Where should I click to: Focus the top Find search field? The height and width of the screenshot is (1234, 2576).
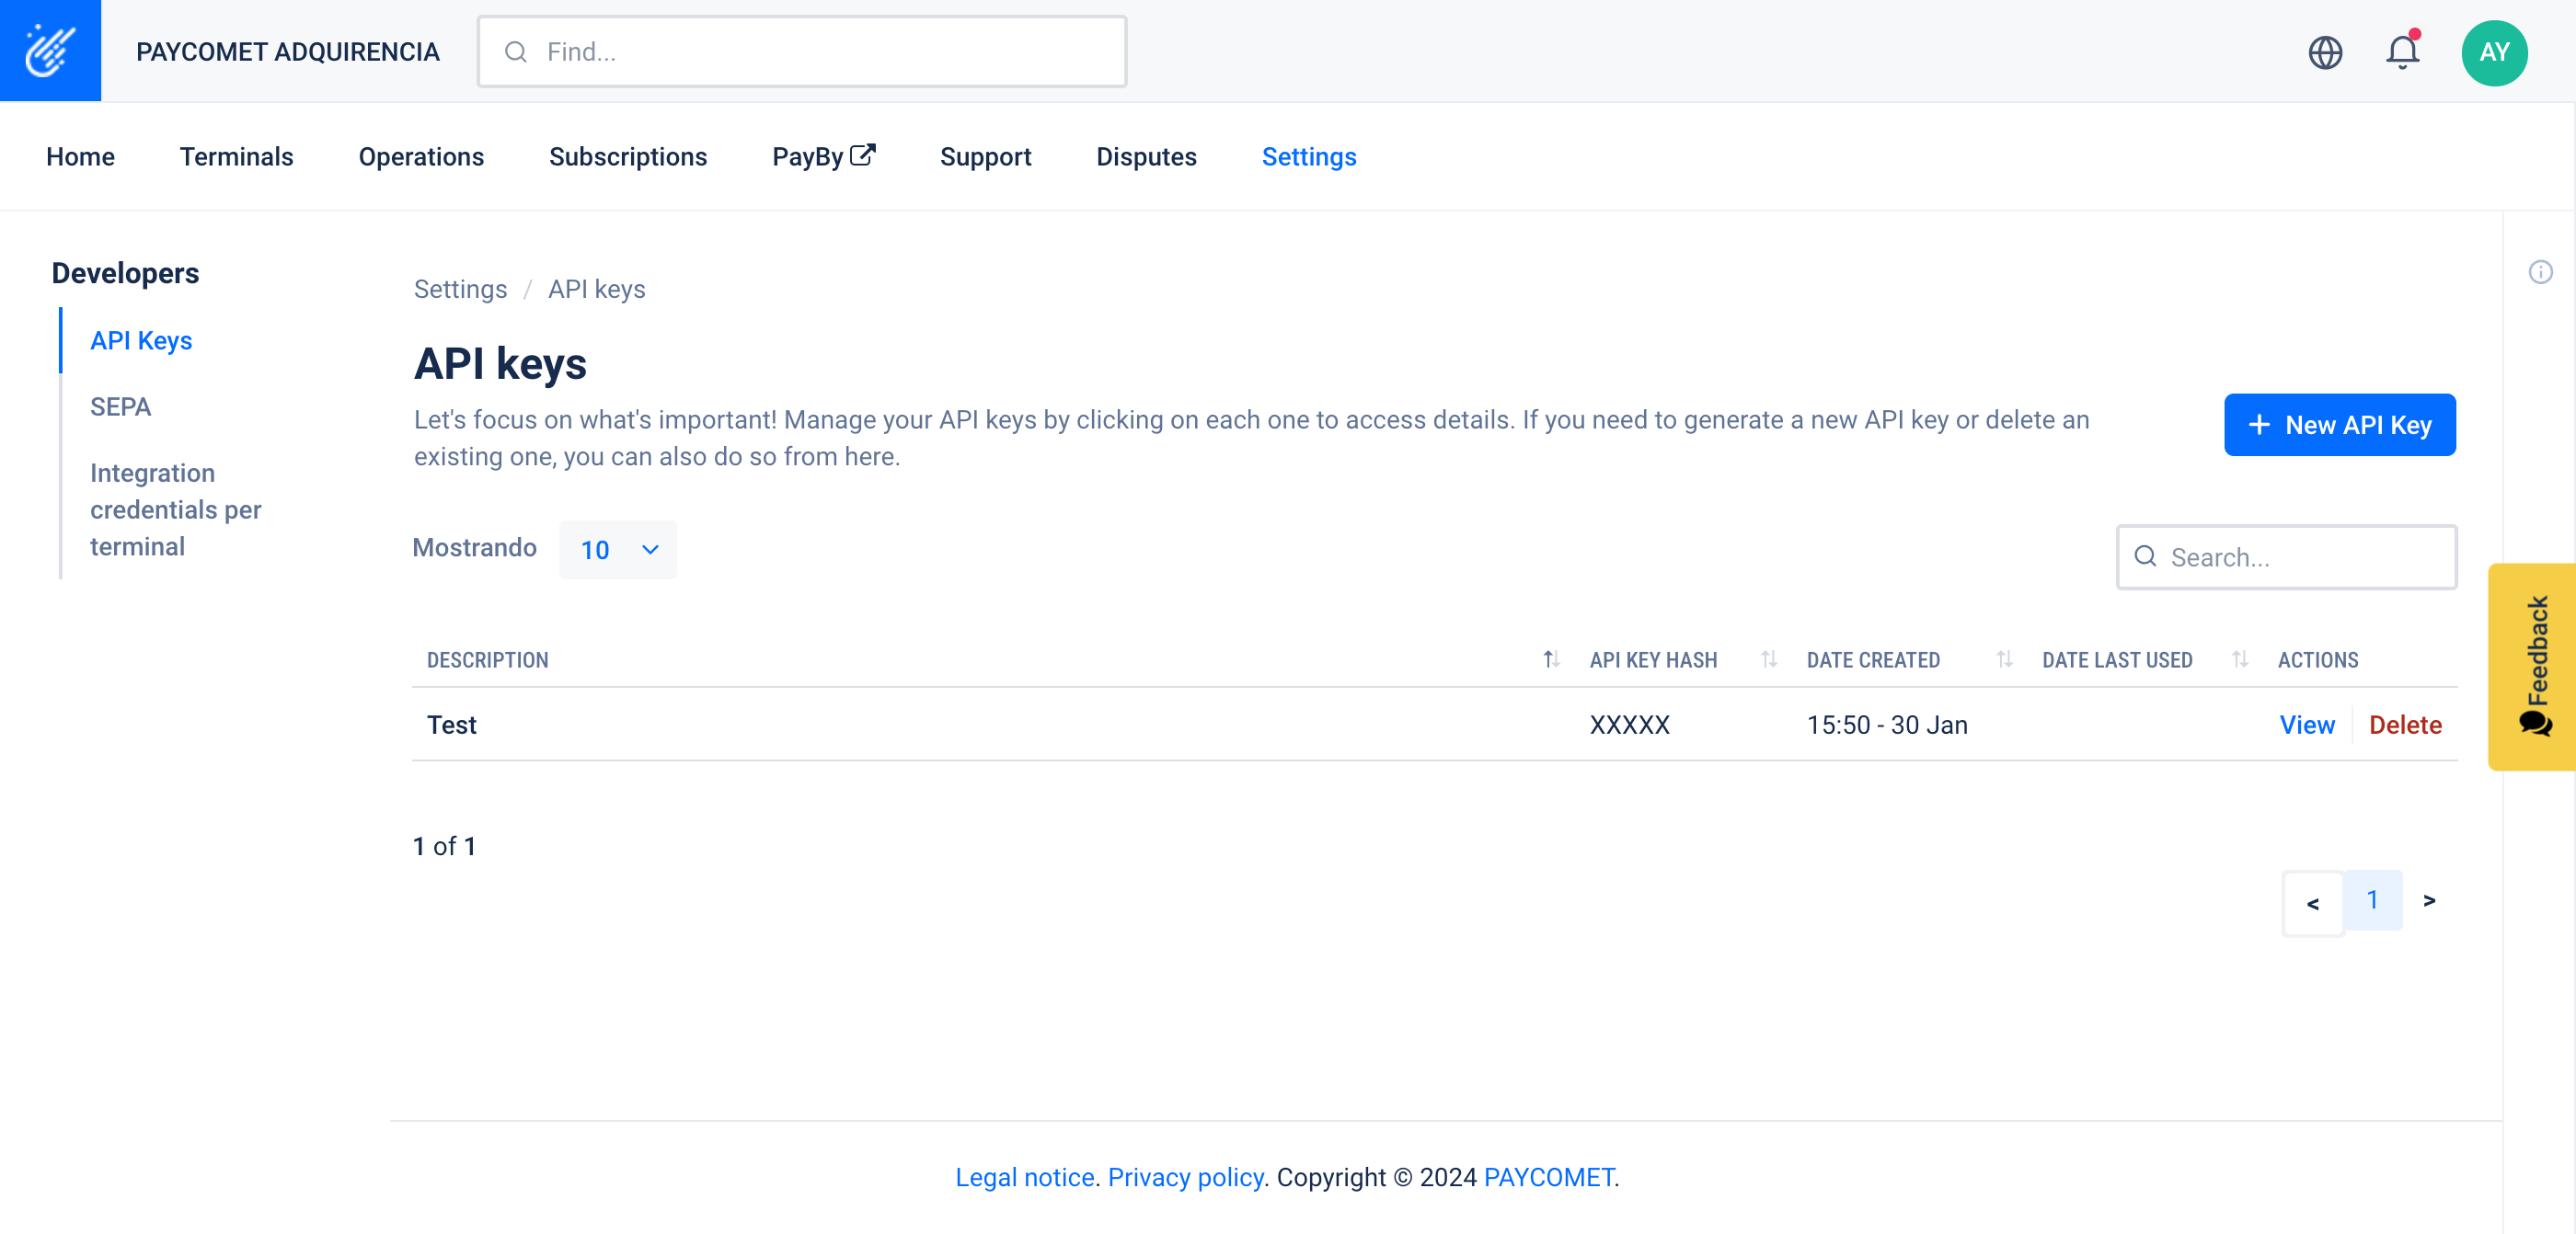(802, 52)
